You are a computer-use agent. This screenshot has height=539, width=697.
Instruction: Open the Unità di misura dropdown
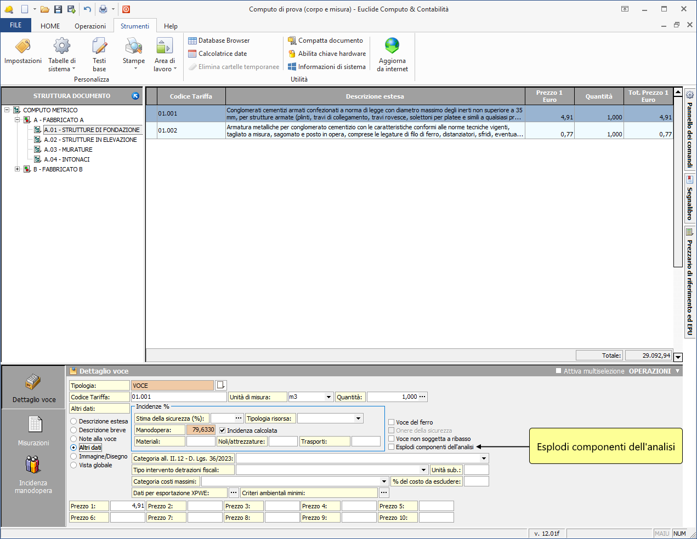(x=328, y=397)
